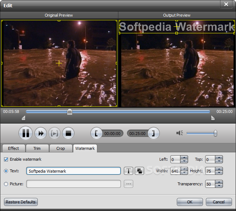The width and height of the screenshot is (236, 211).
Task: Increase the Height value with up arrow
Action: coord(219,169)
